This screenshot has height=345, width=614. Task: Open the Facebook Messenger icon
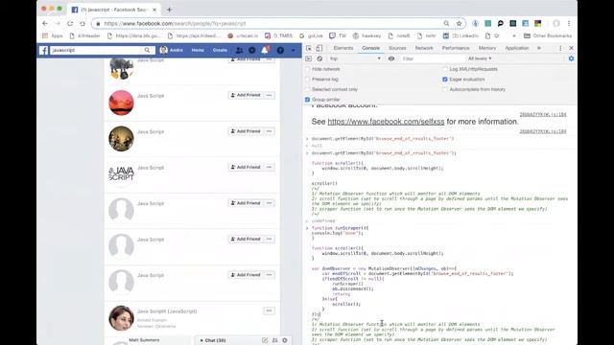pos(251,50)
